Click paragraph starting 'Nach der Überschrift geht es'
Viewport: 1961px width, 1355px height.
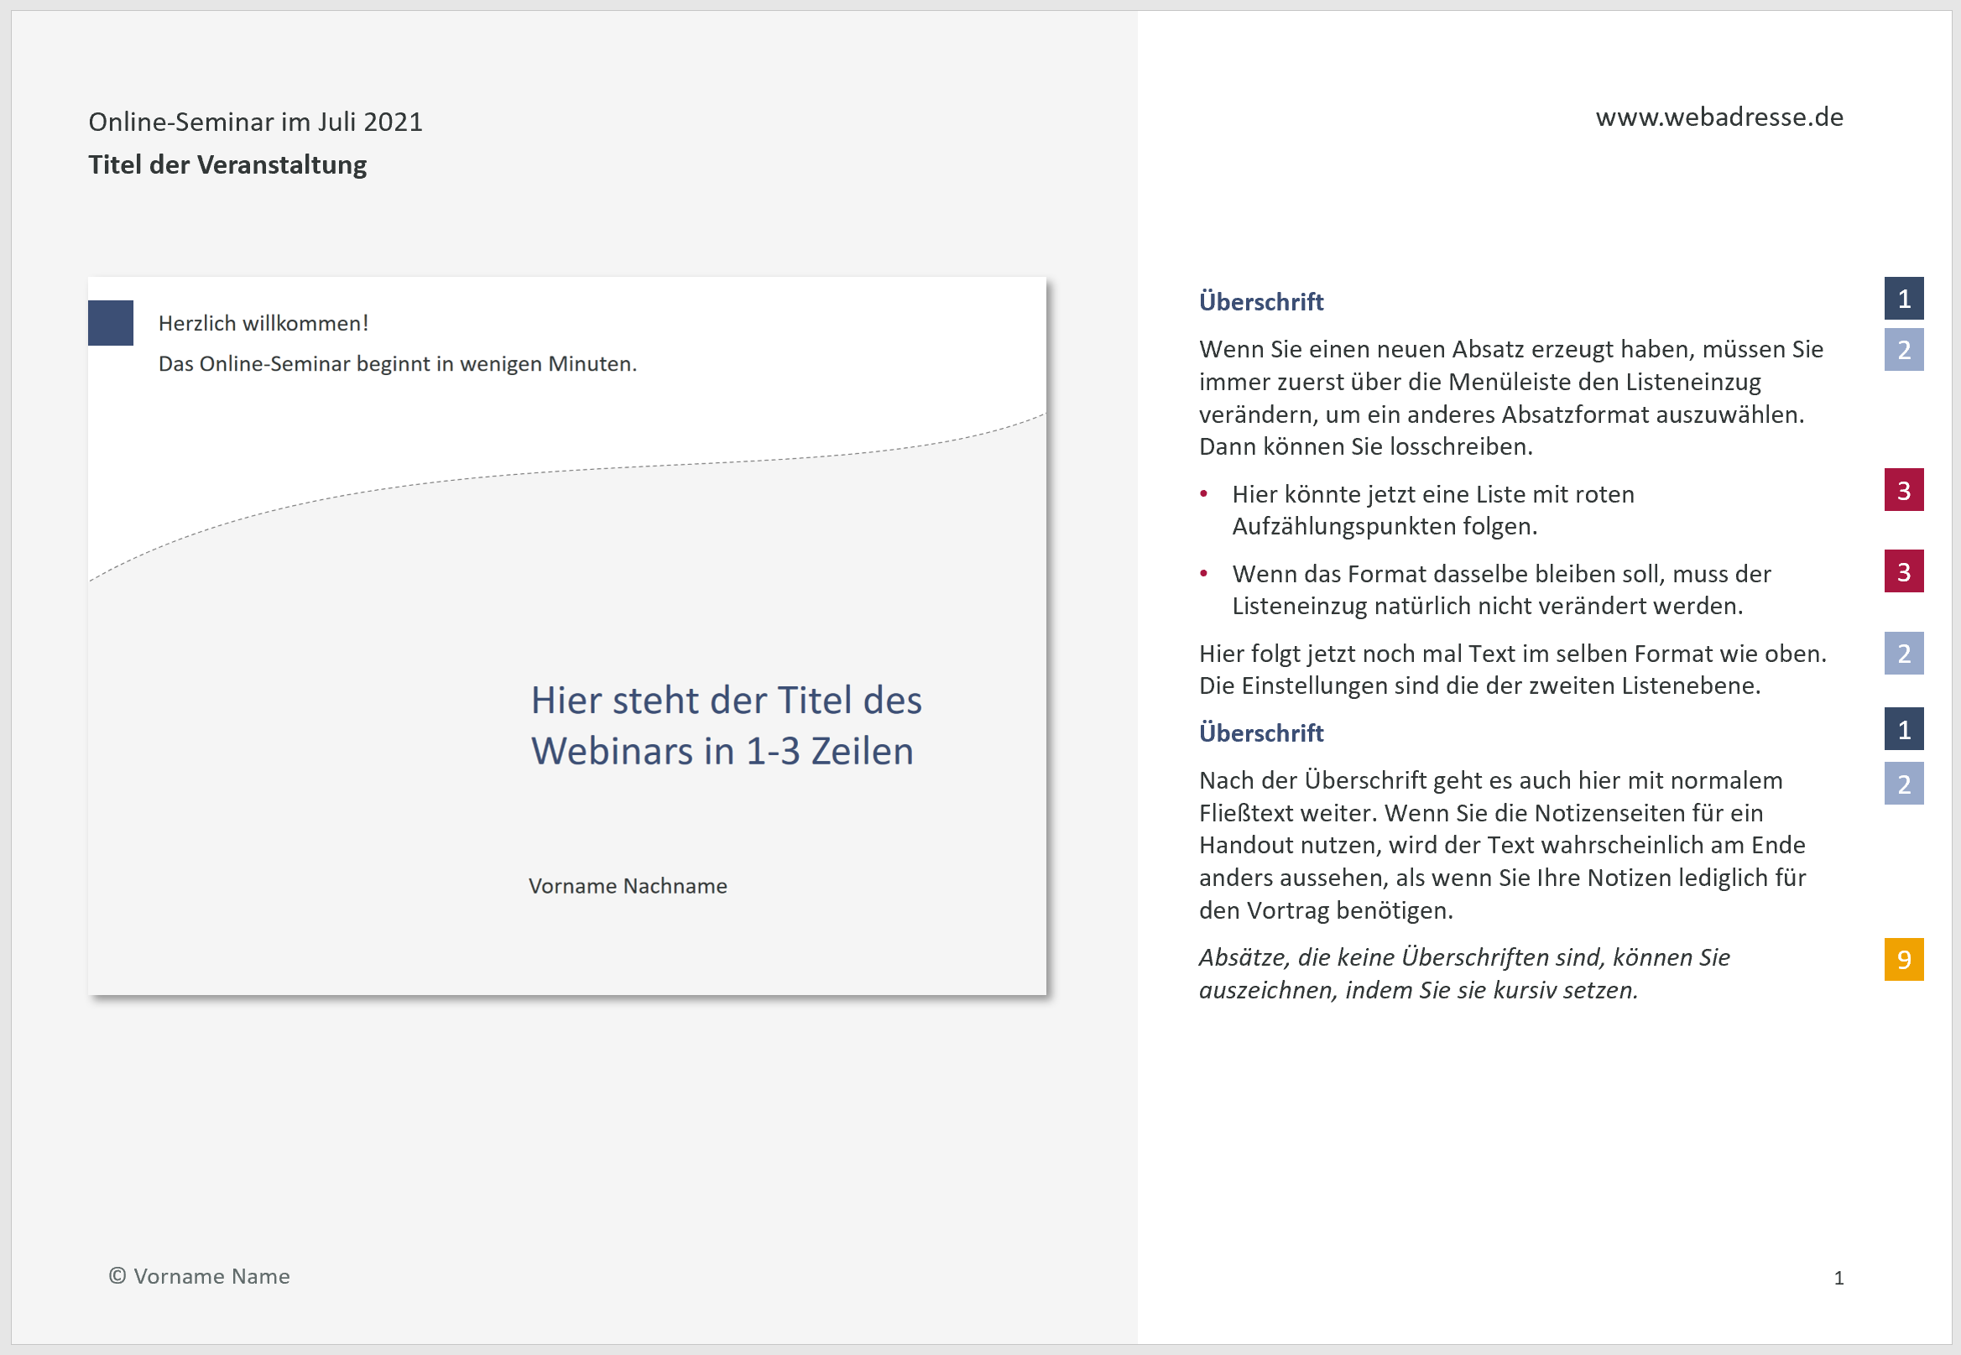pyautogui.click(x=1503, y=845)
